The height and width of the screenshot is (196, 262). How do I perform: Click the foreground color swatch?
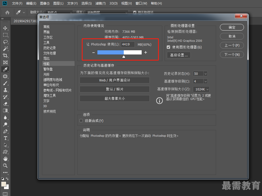[4, 184]
